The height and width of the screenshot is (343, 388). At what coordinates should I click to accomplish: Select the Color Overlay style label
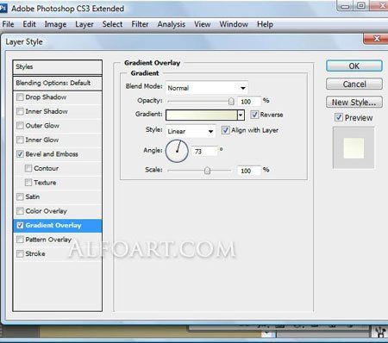point(46,211)
